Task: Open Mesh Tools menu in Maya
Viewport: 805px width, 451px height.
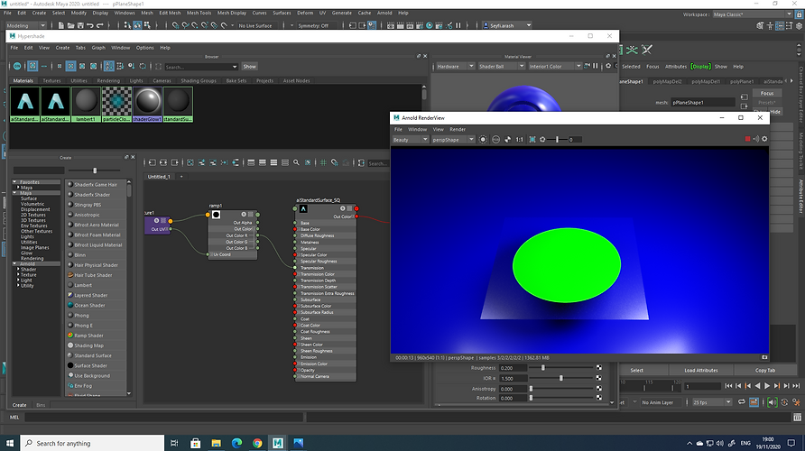Action: tap(199, 13)
